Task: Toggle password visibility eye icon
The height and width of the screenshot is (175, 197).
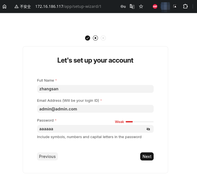Action: (x=148, y=129)
